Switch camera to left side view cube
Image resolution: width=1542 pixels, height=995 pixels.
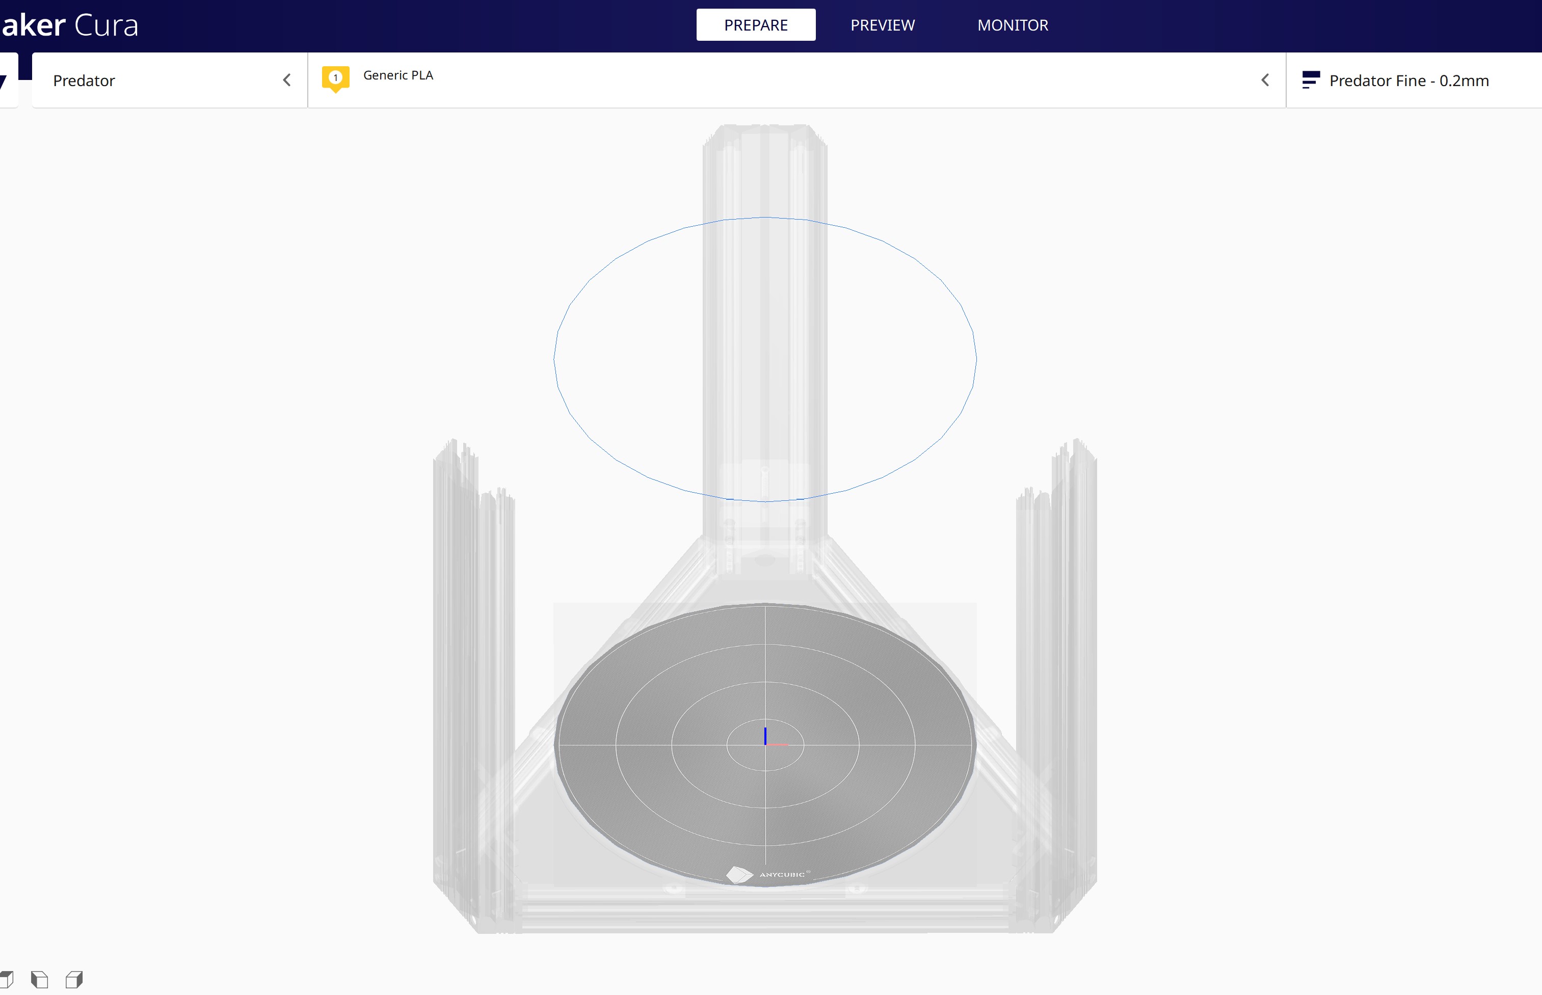click(x=39, y=980)
